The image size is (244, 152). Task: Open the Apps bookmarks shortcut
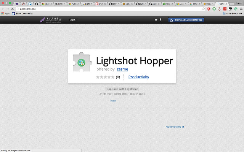[5, 14]
